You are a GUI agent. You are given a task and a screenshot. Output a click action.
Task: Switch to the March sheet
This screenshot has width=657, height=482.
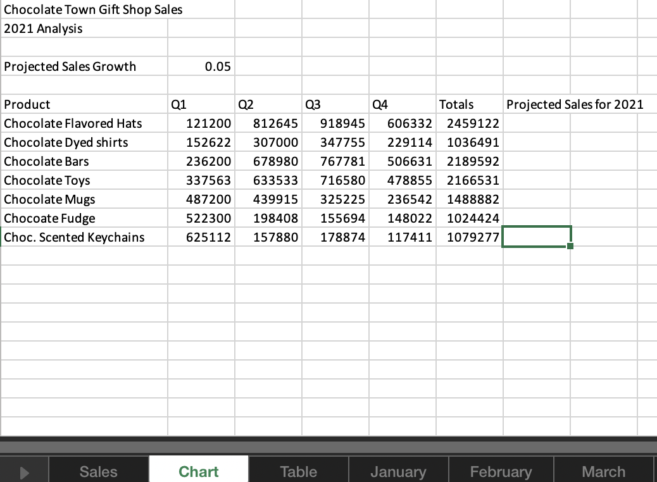(603, 471)
